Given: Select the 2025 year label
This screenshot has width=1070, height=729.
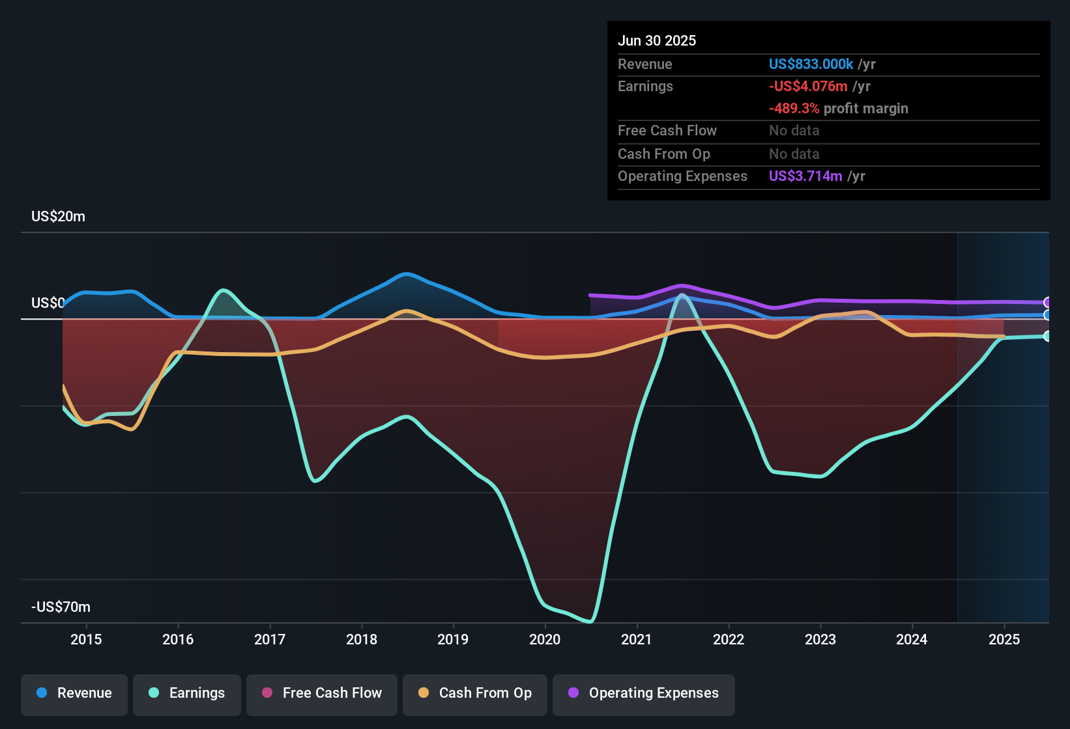Looking at the screenshot, I should 1004,640.
